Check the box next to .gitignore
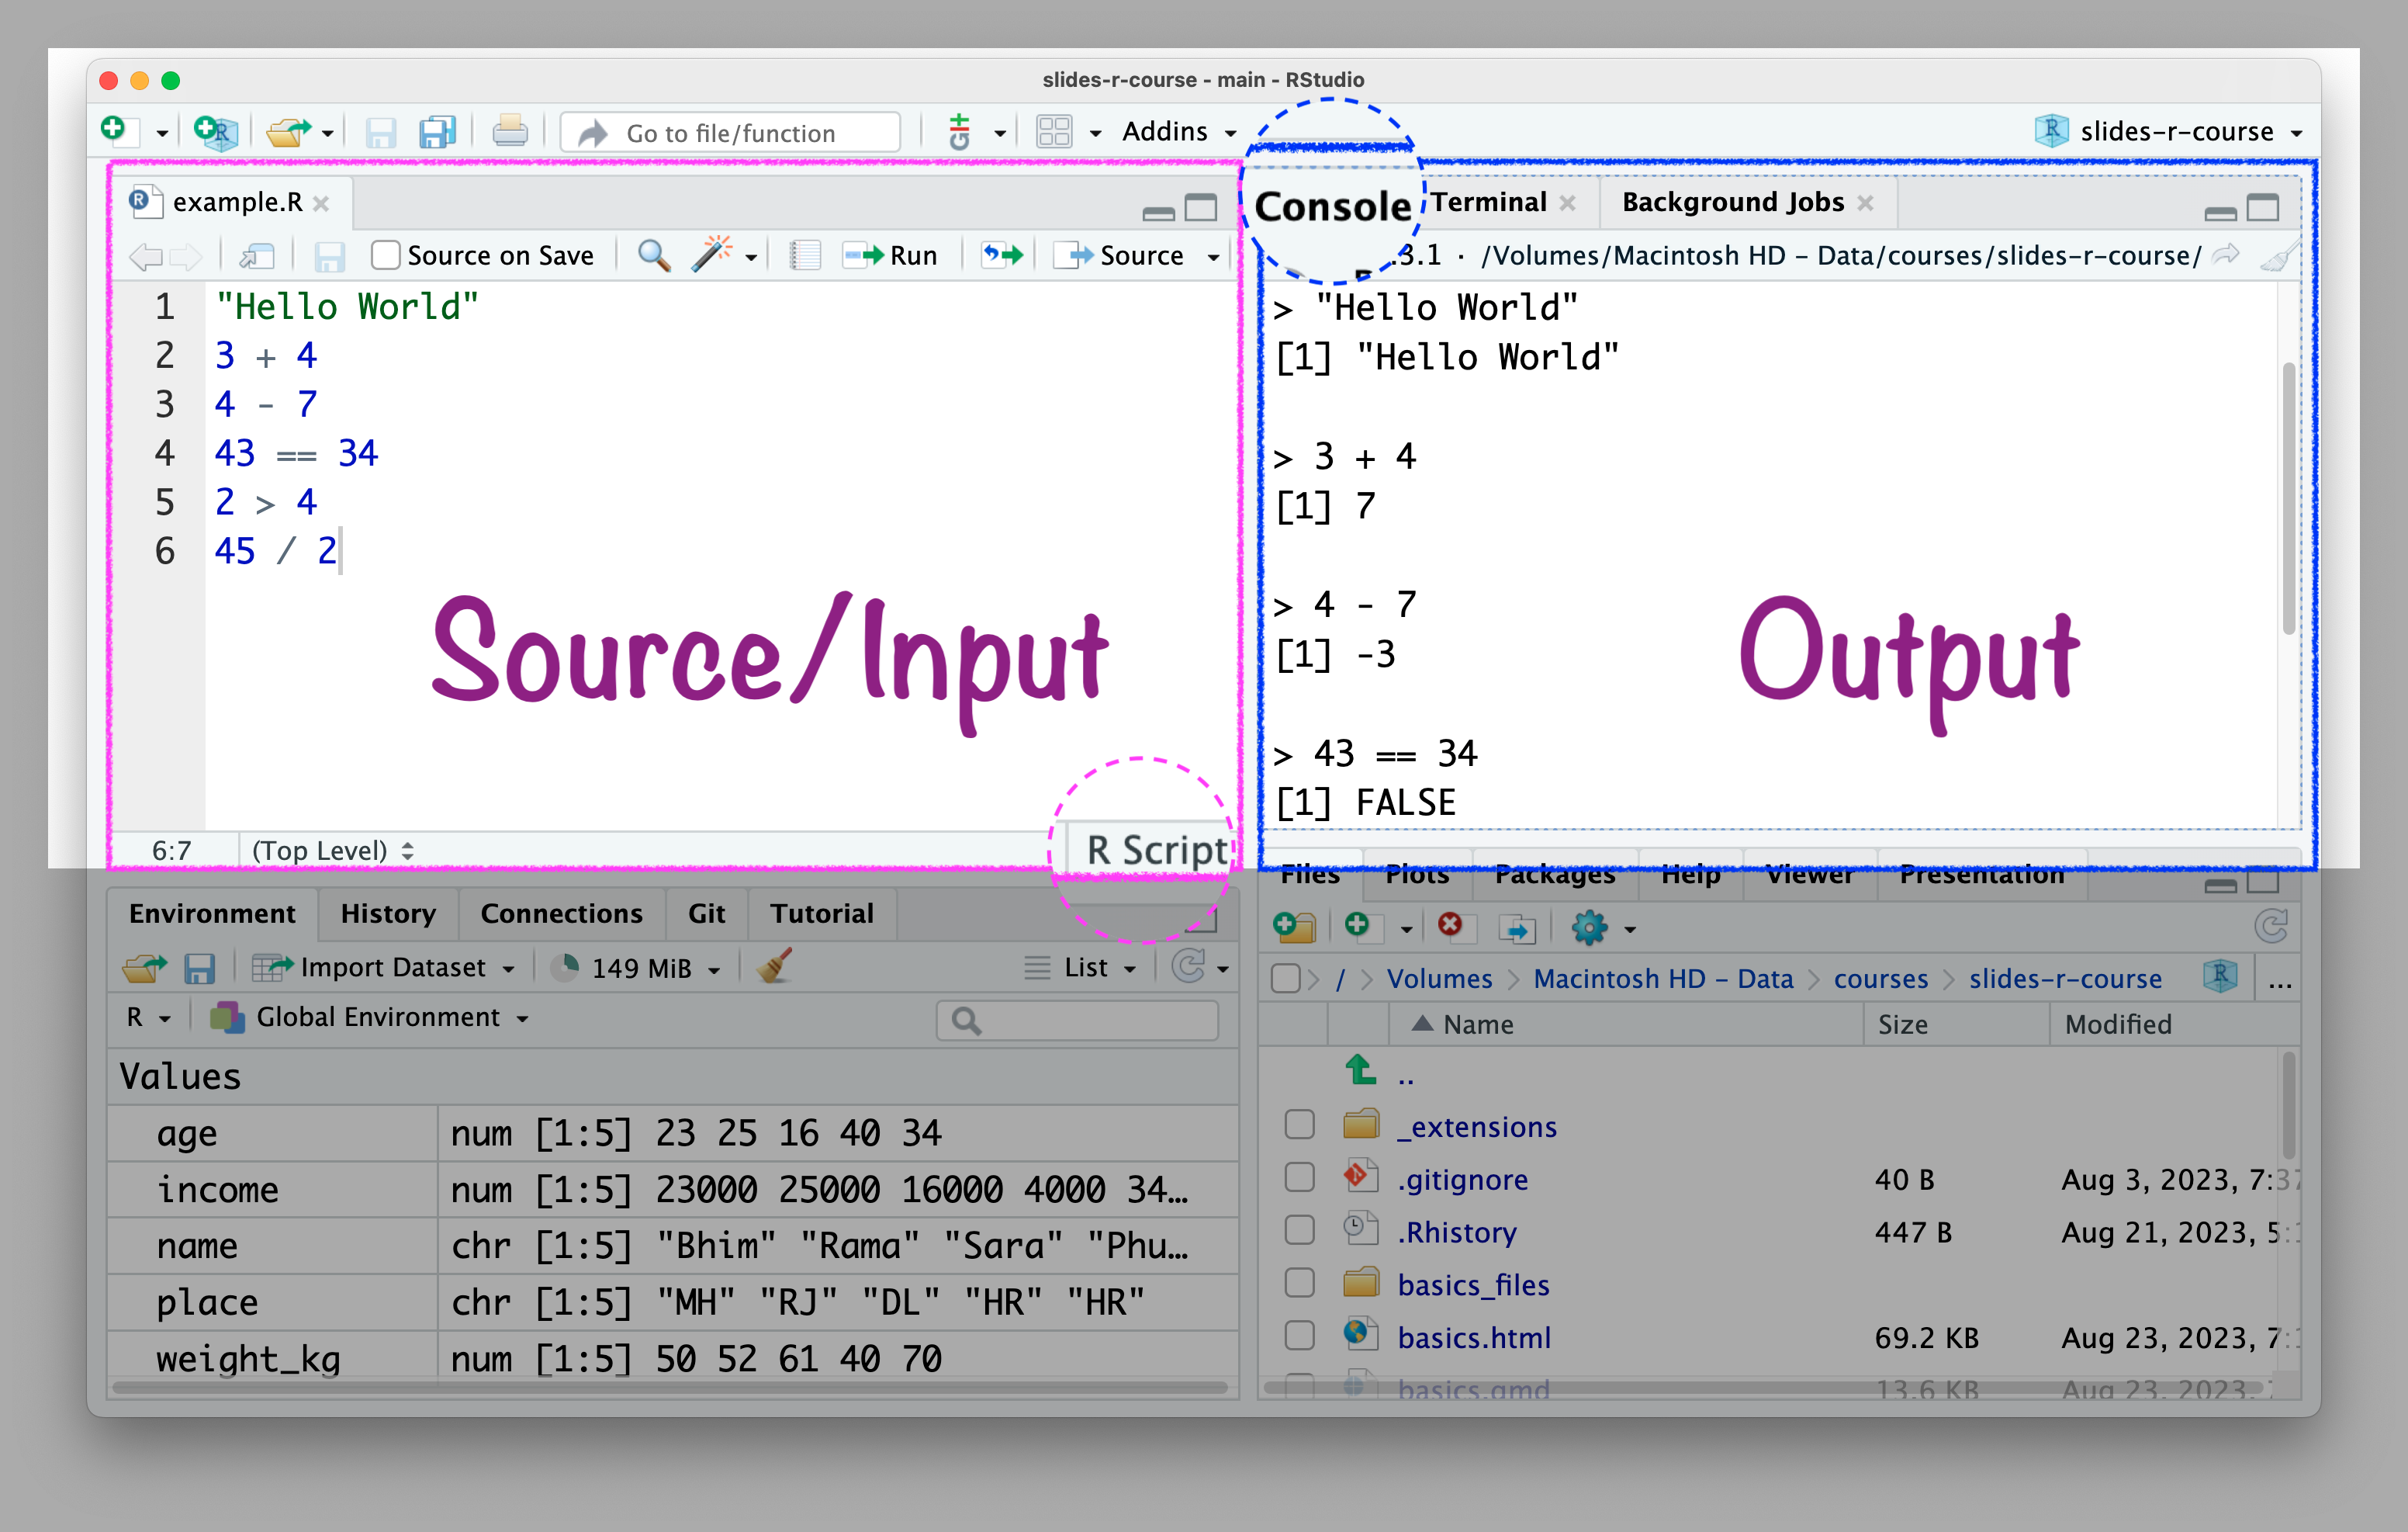 pyautogui.click(x=1299, y=1179)
